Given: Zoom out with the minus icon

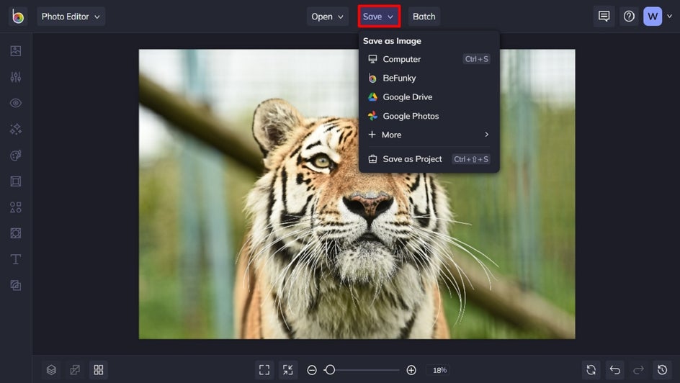Looking at the screenshot, I should pyautogui.click(x=312, y=370).
